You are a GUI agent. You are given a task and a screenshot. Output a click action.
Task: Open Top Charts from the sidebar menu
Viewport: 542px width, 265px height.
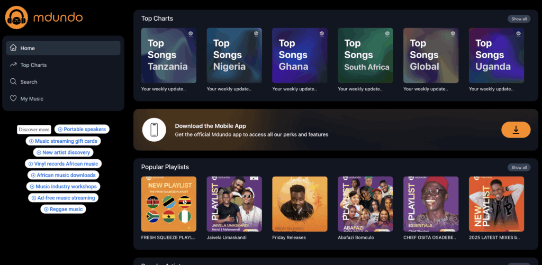point(33,65)
